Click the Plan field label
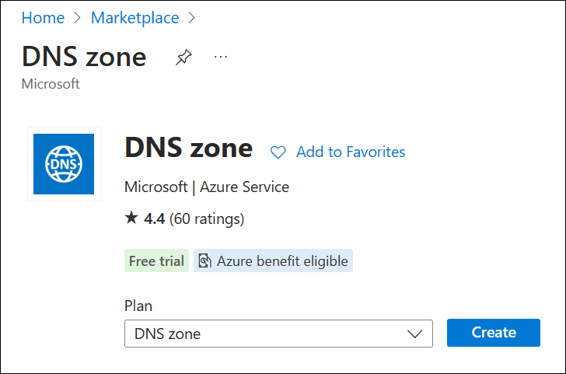The image size is (566, 374). point(137,306)
